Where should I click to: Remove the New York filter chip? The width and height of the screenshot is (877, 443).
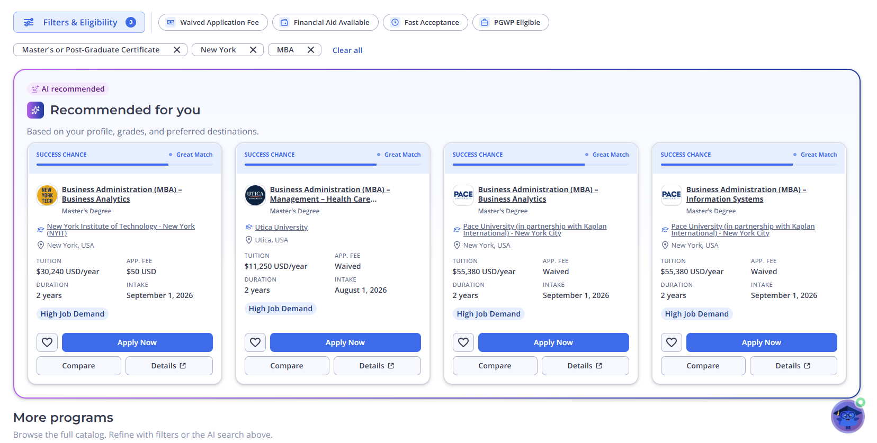click(x=253, y=50)
